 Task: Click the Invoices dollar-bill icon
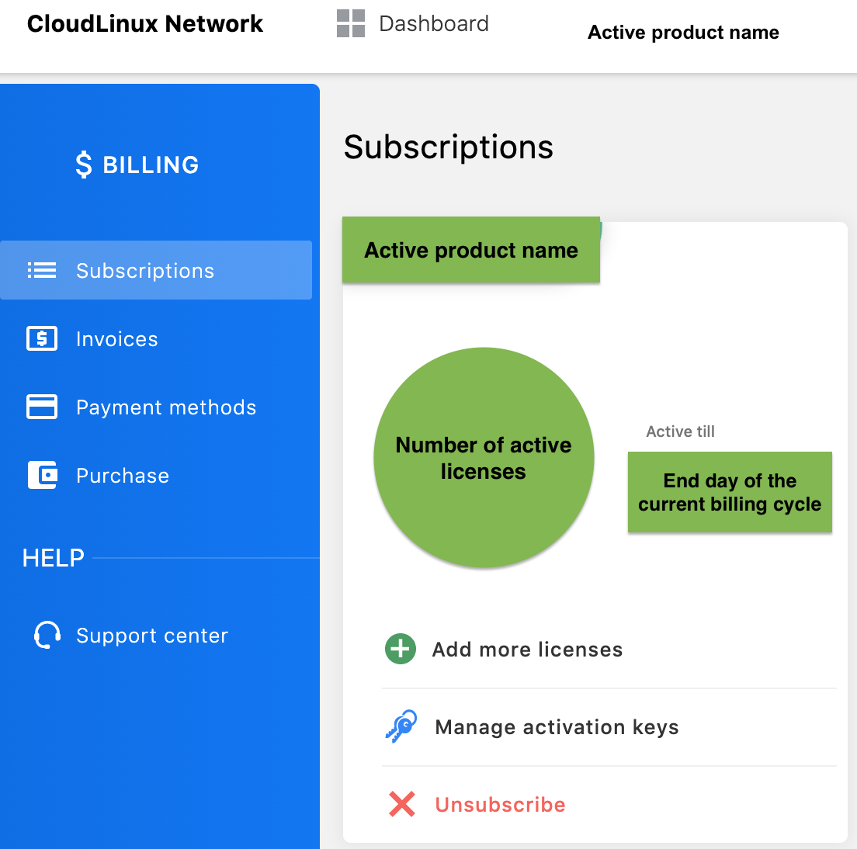pyautogui.click(x=42, y=339)
